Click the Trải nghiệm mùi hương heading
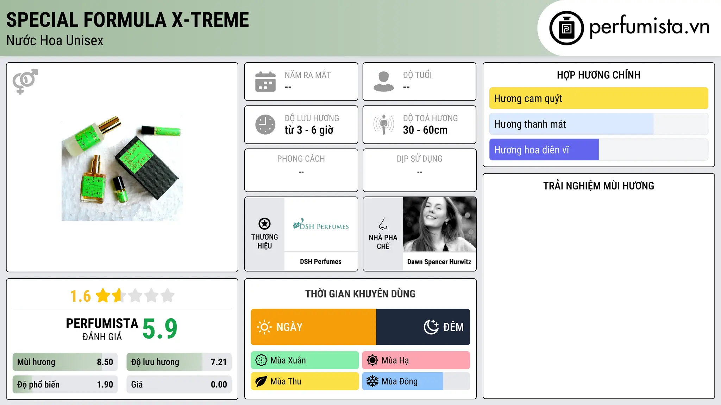721x405 pixels. (599, 186)
